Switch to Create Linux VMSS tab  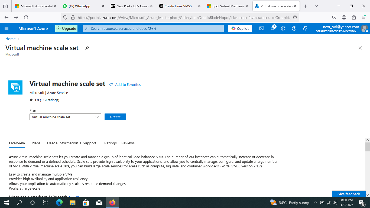pos(180,6)
